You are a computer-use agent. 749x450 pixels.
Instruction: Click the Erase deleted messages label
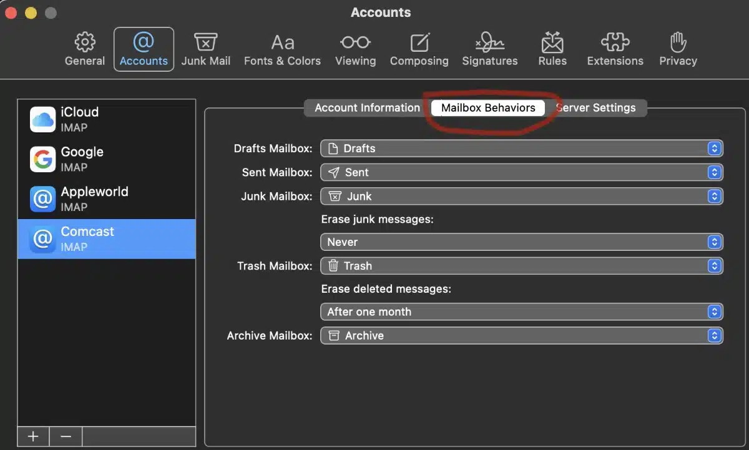tap(386, 289)
